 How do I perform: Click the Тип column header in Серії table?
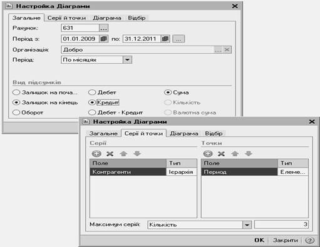[x=182, y=163]
